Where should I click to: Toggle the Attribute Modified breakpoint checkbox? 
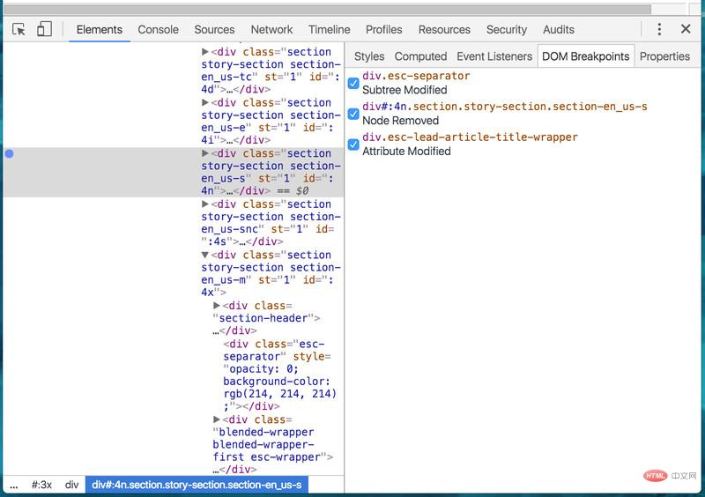tap(353, 145)
